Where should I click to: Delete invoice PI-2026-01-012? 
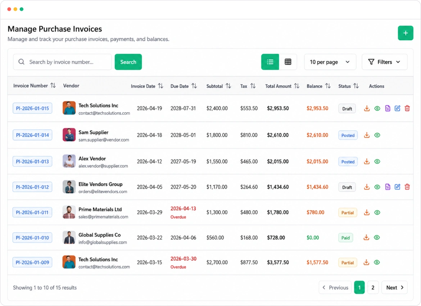[x=407, y=187]
